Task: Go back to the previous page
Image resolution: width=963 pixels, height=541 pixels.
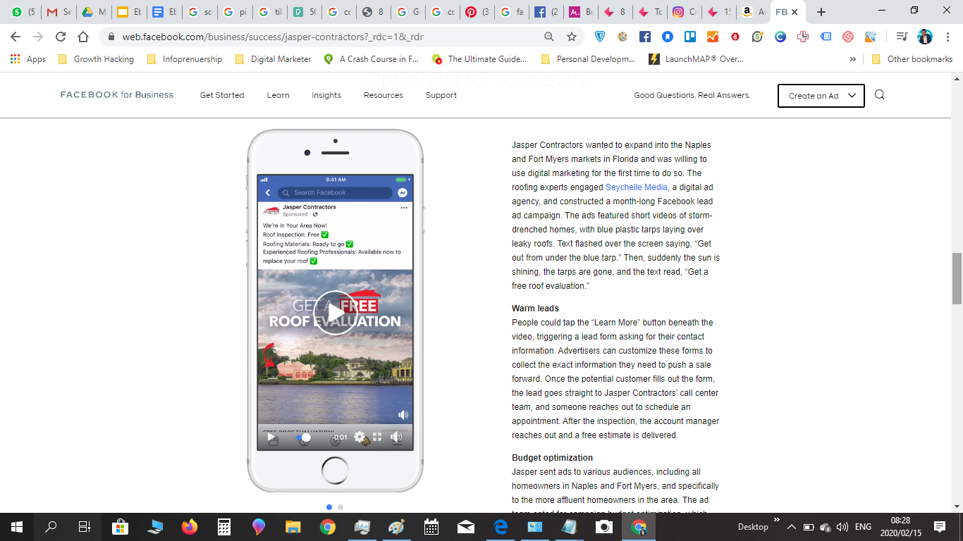Action: pyautogui.click(x=16, y=37)
